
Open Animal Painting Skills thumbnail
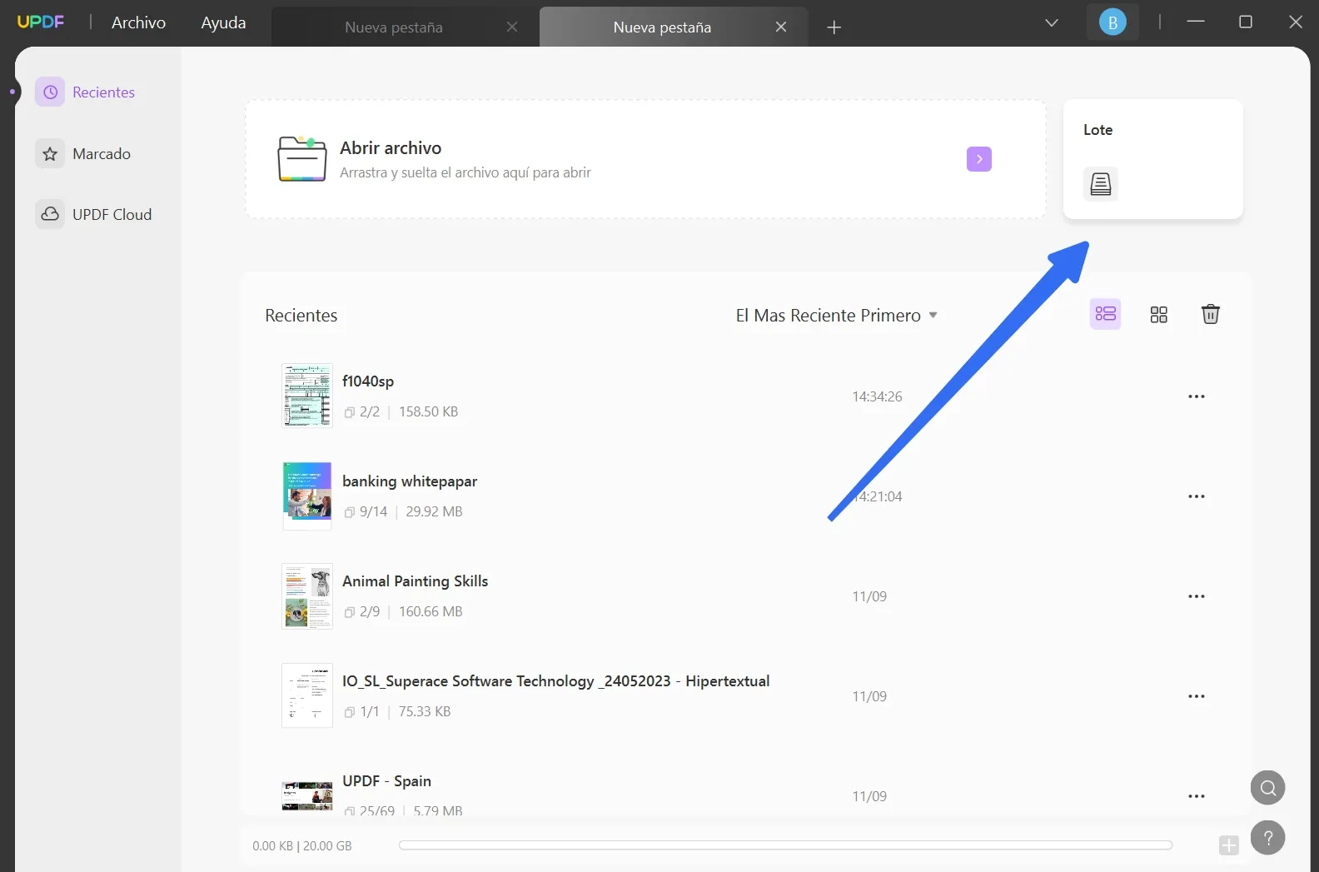tap(307, 595)
